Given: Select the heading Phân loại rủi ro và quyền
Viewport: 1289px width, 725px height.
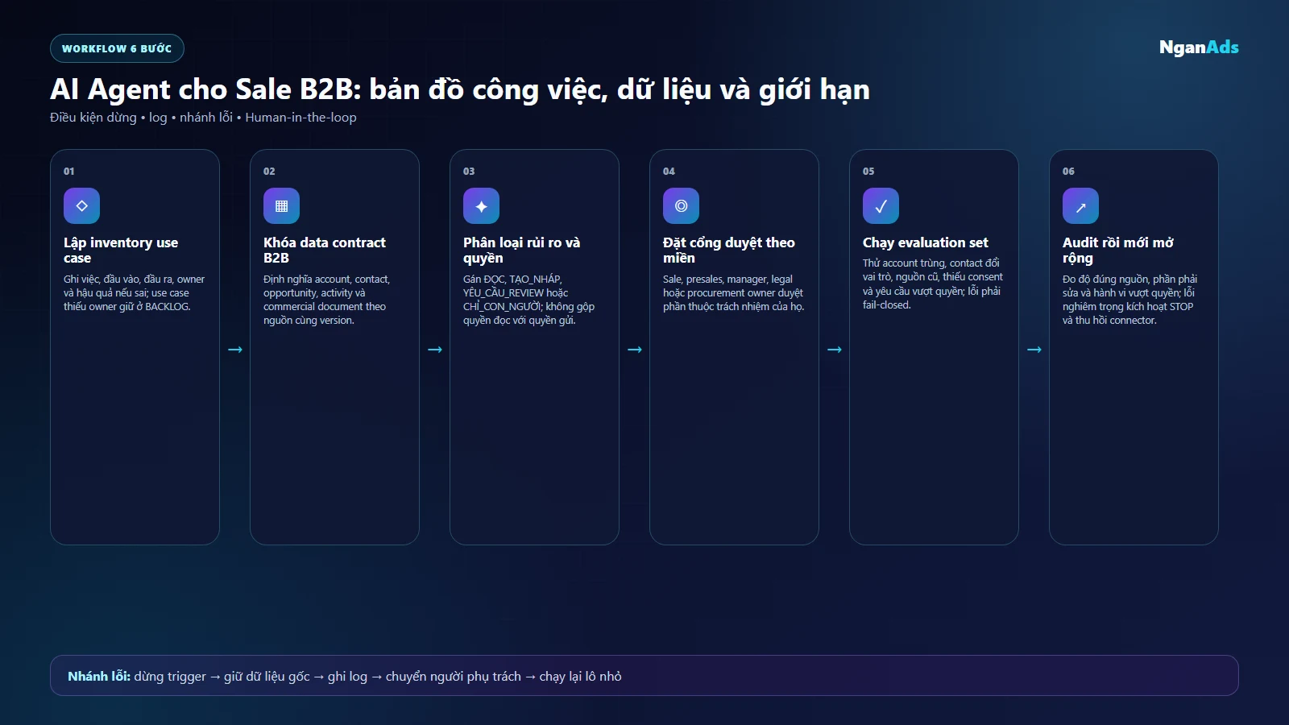Looking at the screenshot, I should (521, 250).
